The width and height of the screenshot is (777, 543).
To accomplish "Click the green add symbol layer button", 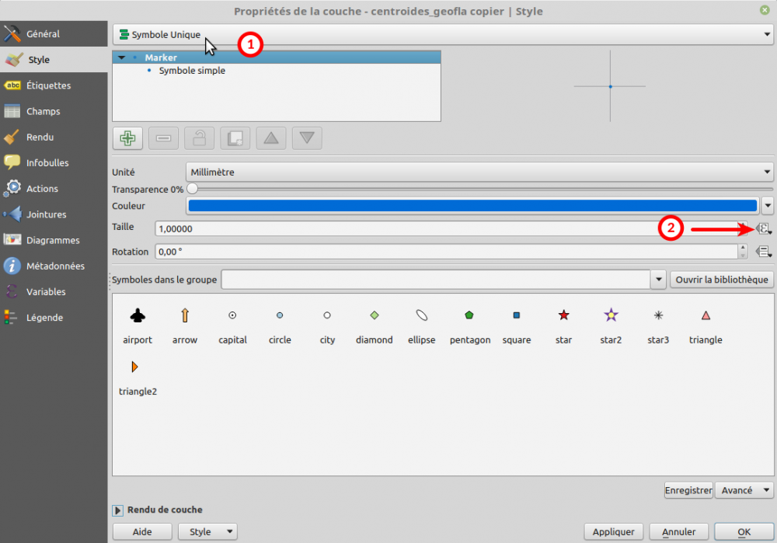I will [127, 138].
